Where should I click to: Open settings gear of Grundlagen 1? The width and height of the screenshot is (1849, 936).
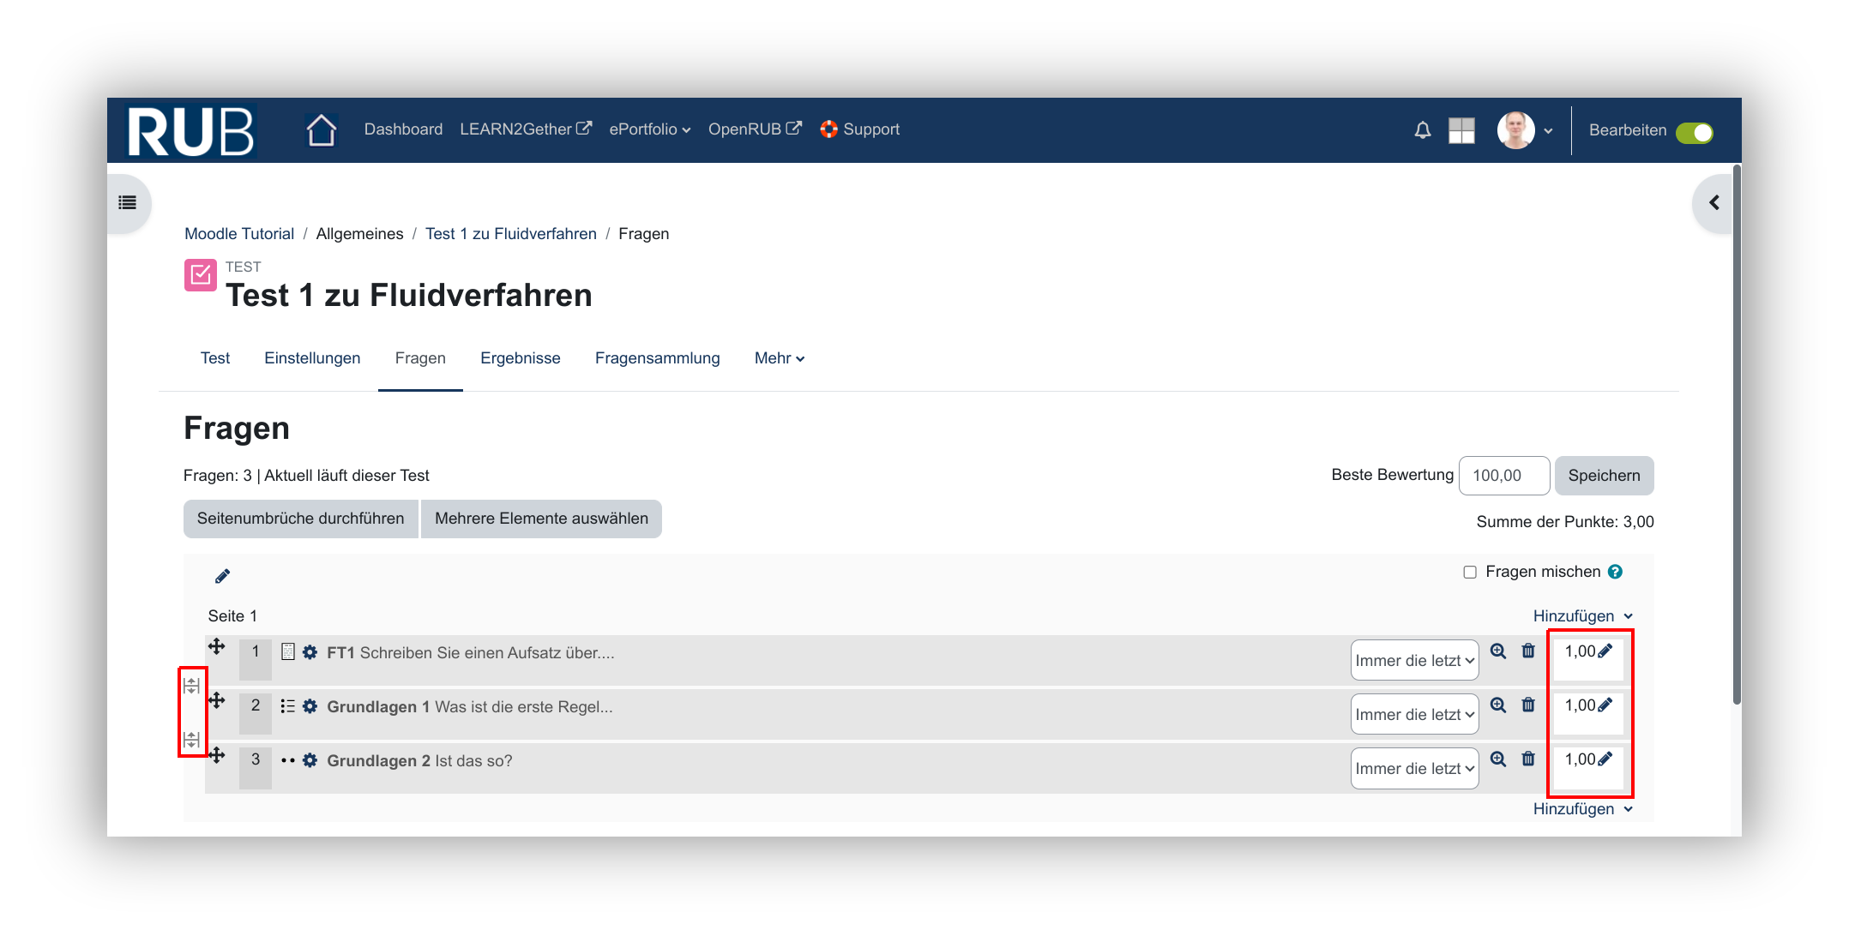click(310, 707)
